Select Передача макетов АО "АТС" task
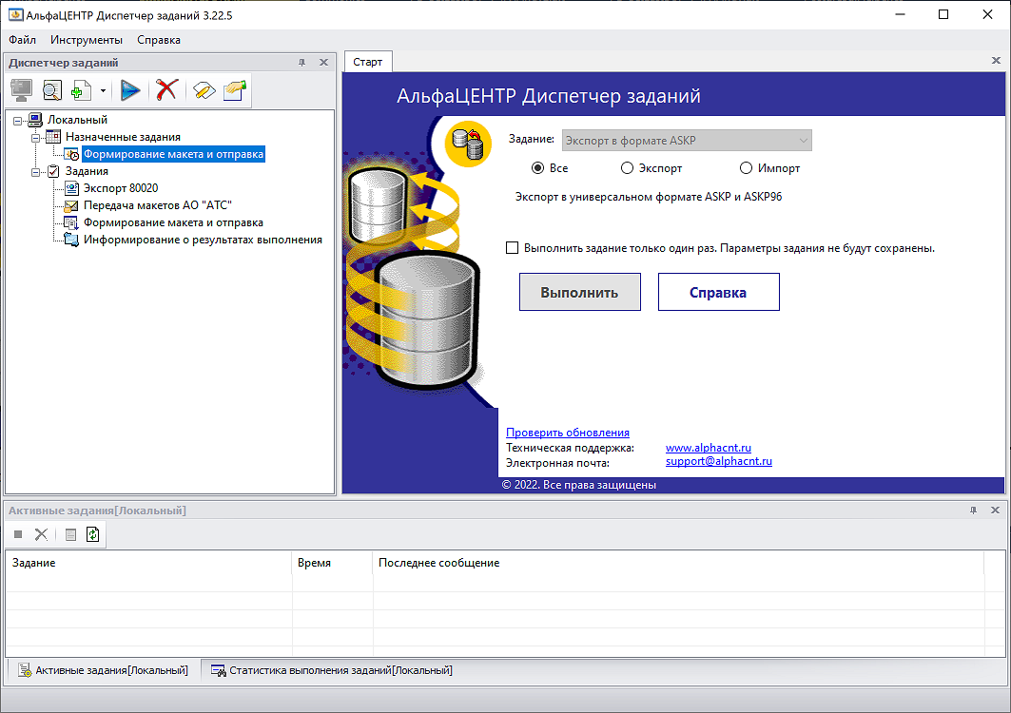 pyautogui.click(x=157, y=205)
